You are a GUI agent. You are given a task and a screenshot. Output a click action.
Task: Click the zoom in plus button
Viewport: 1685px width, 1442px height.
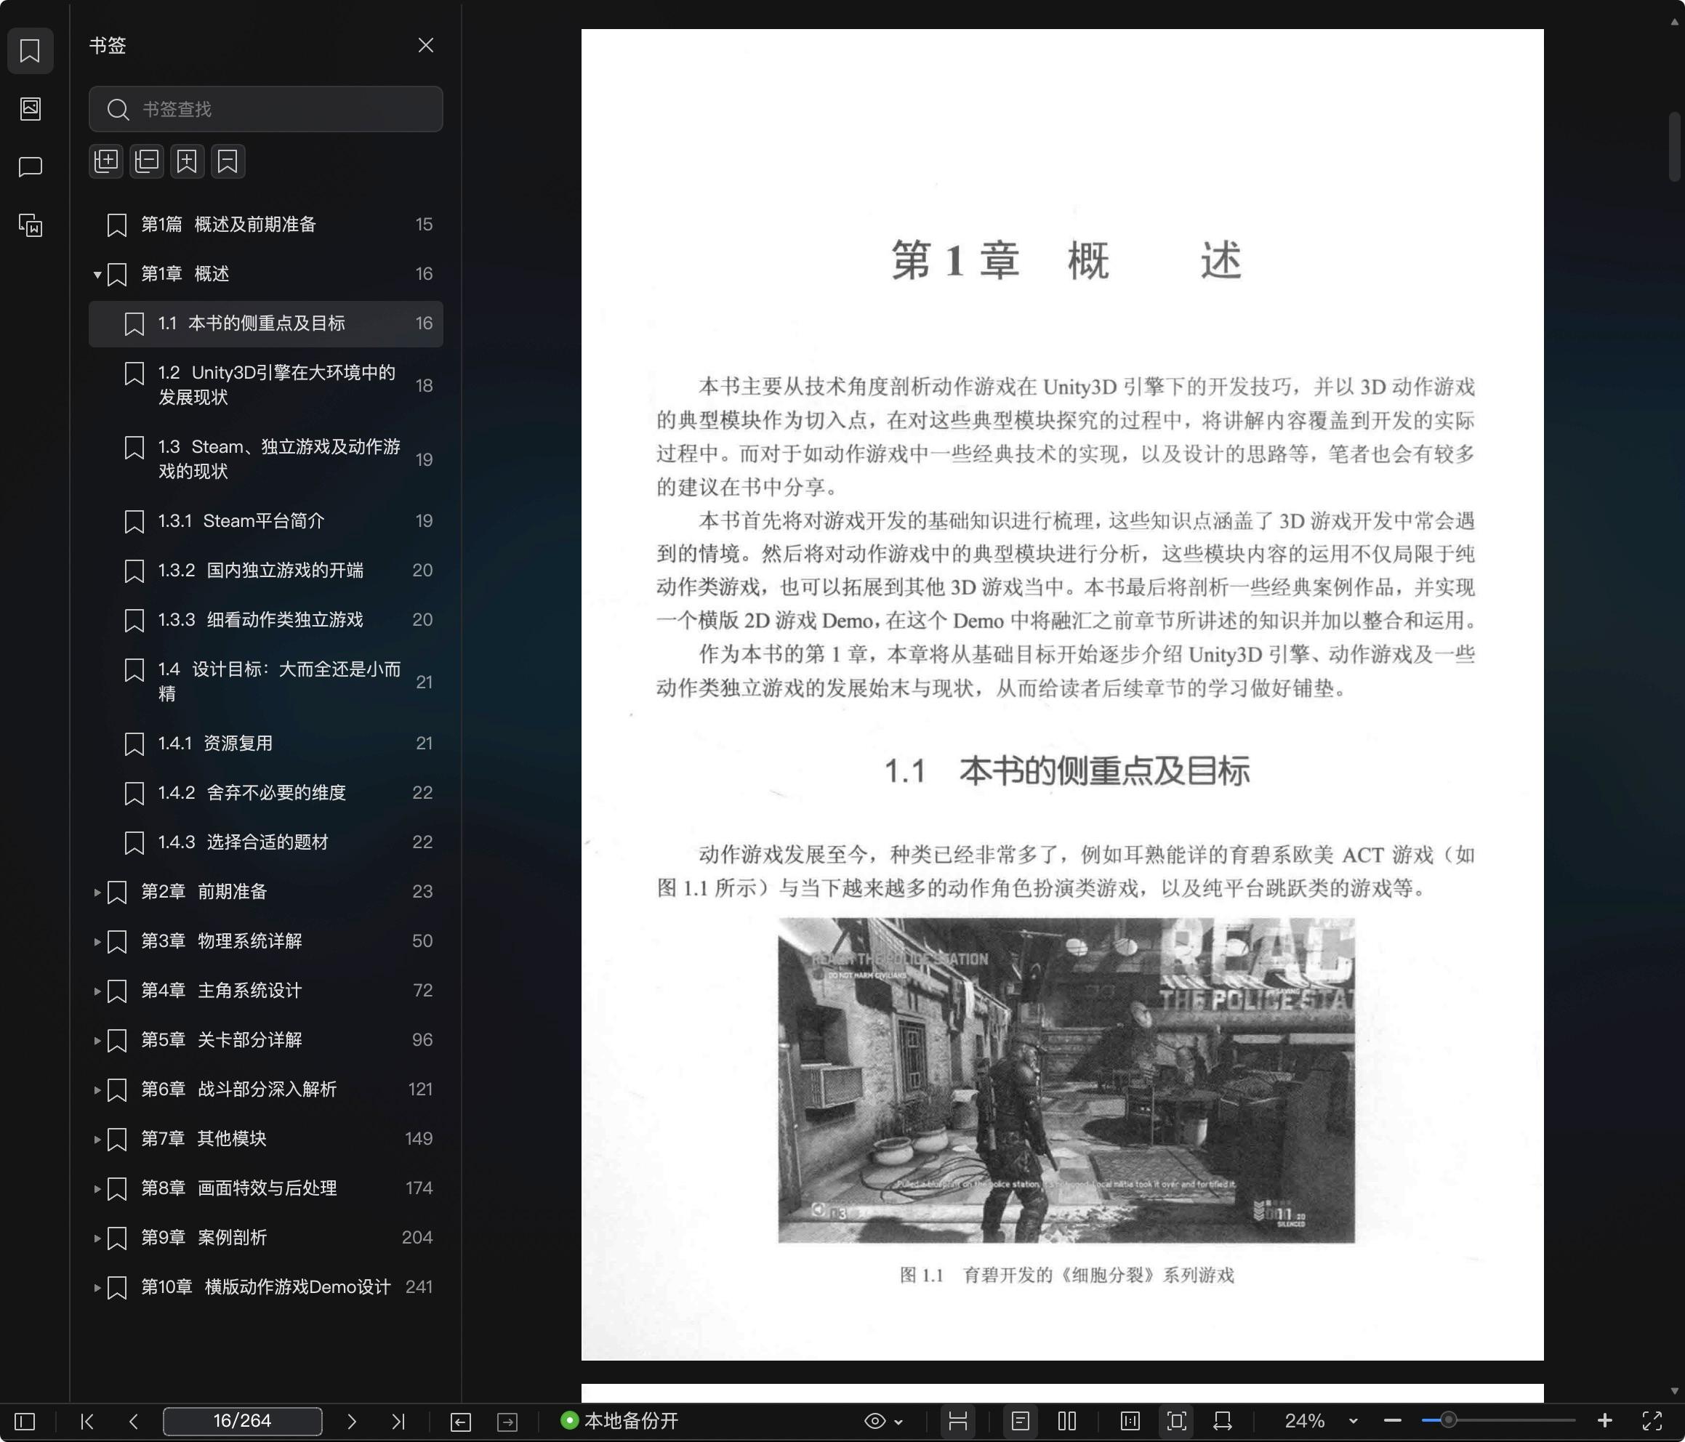[1604, 1421]
